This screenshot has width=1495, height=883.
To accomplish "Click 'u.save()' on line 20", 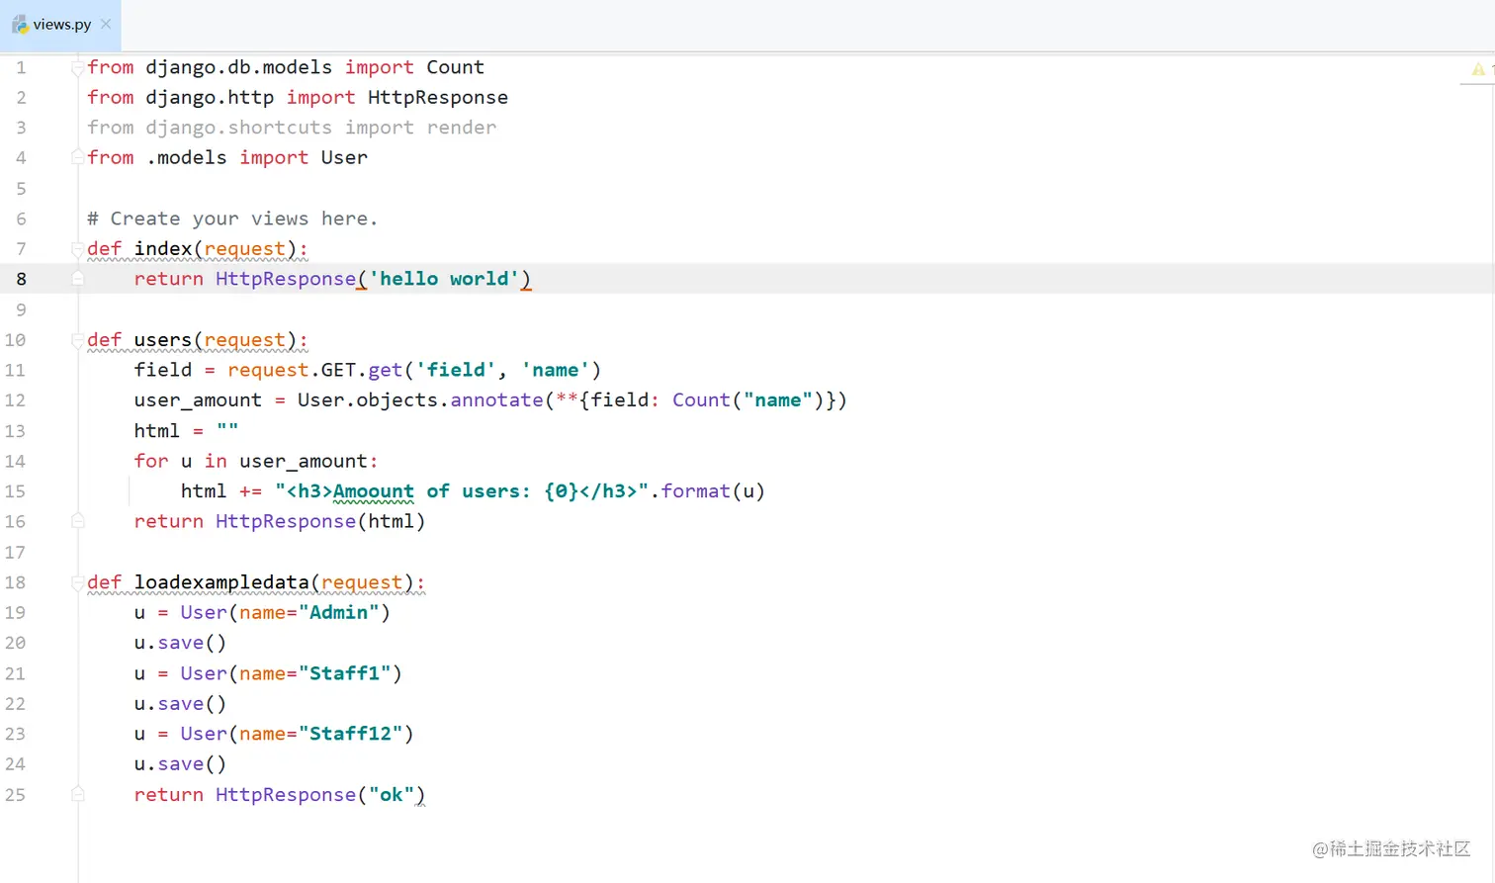I will (x=180, y=643).
